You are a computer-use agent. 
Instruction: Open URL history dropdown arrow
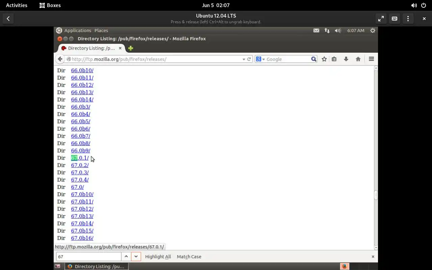(244, 59)
